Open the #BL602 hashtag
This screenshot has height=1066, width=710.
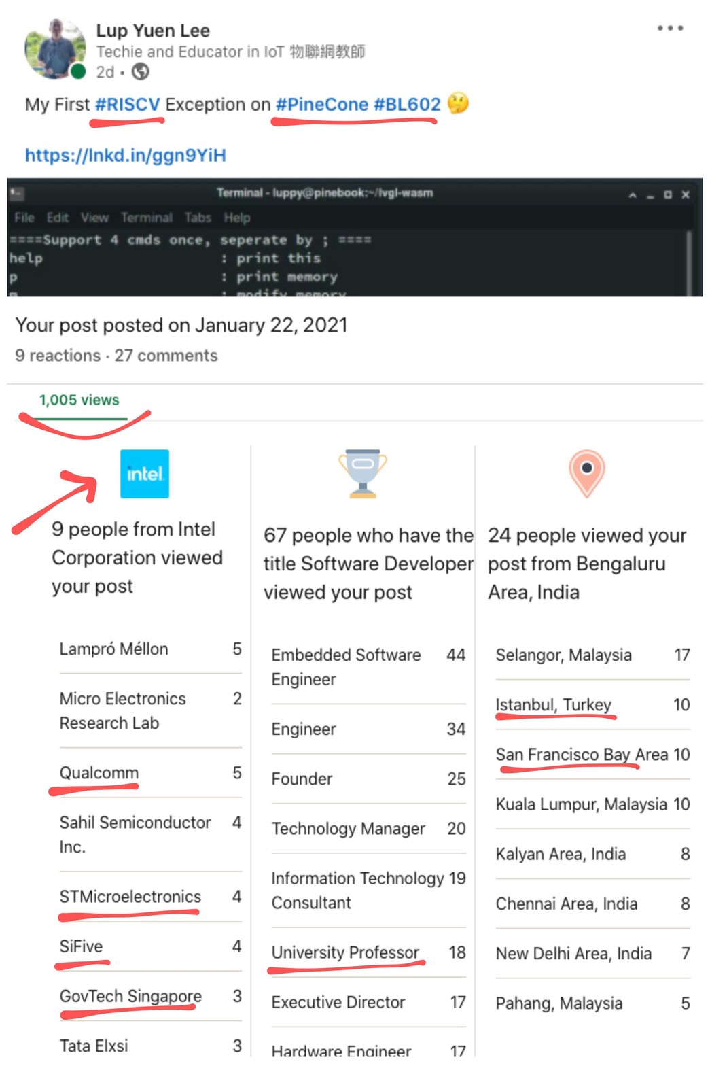click(407, 105)
